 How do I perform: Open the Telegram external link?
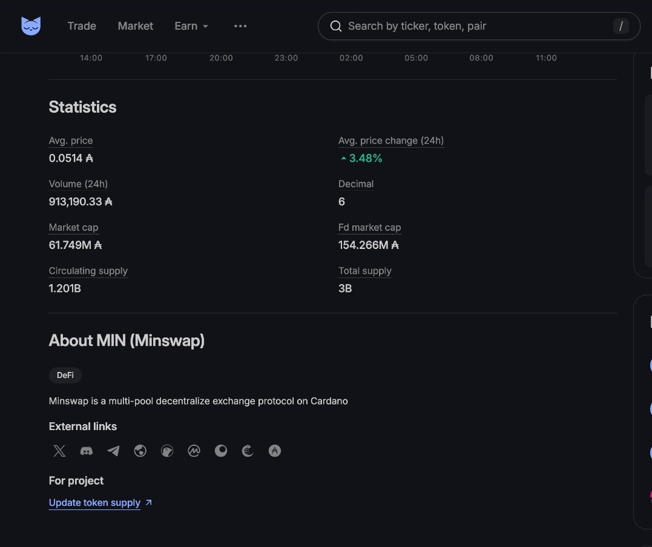(113, 451)
